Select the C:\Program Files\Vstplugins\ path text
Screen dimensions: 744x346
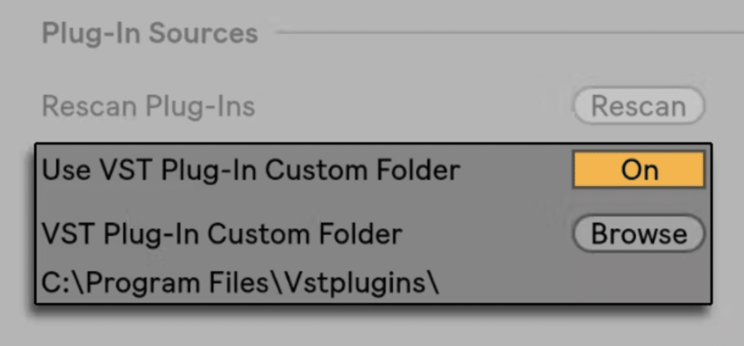(x=240, y=284)
